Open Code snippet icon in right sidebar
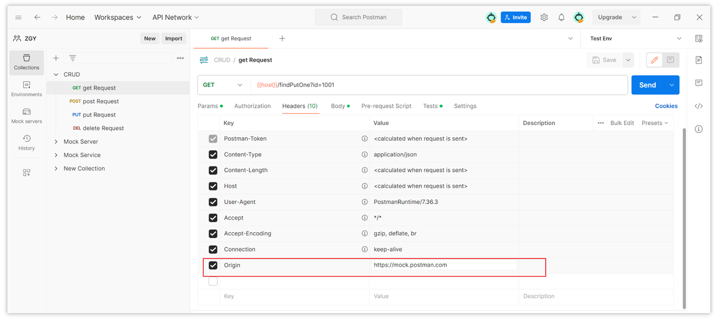 point(699,106)
